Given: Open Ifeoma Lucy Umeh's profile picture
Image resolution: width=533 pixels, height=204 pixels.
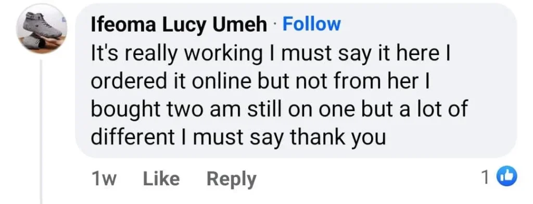Looking at the screenshot, I should tap(42, 29).
